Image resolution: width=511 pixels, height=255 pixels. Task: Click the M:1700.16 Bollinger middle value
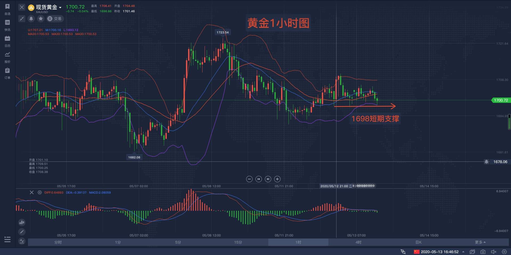[x=53, y=30]
